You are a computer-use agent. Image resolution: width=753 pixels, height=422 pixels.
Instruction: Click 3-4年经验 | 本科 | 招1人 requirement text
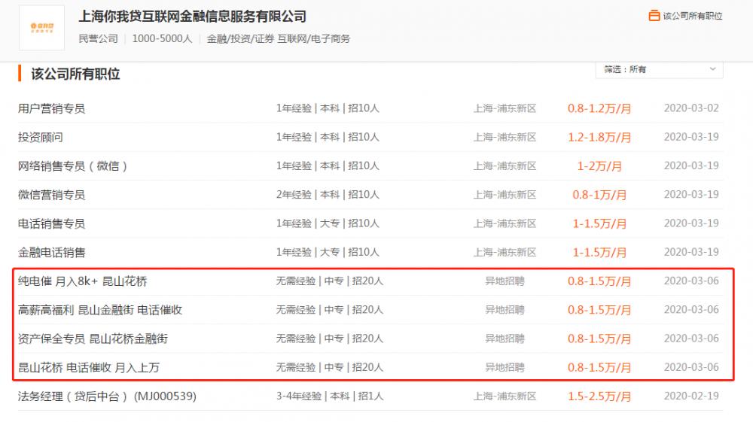coord(330,396)
